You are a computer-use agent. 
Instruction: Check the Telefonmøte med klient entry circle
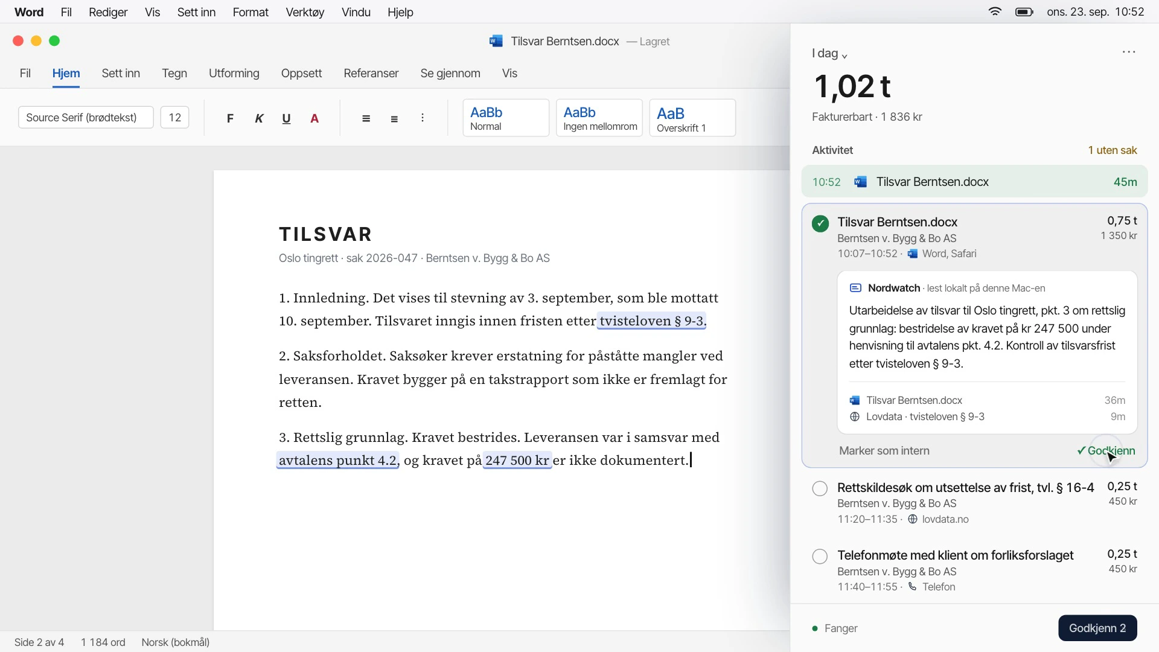coord(820,556)
